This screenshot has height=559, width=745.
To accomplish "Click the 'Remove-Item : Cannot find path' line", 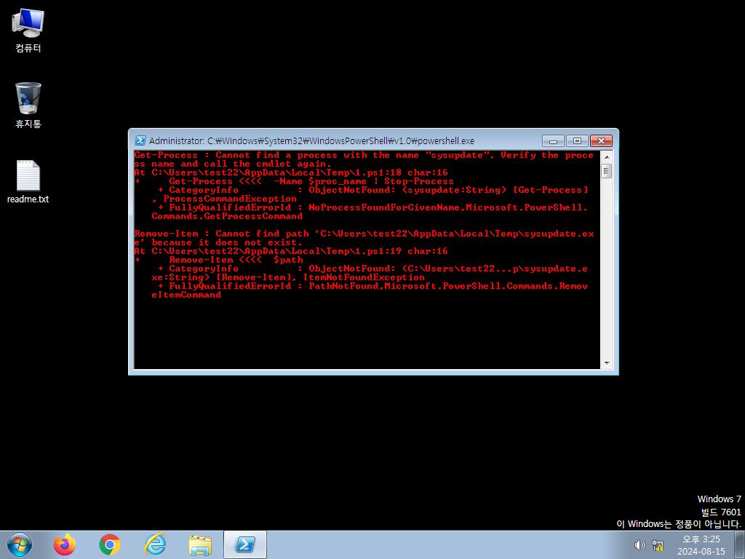I will [364, 234].
